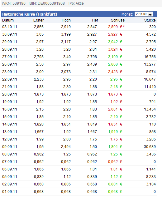Screen dimensions: 162x197
Task: Select the 01.09.11 date cell
Action: (x=10, y=192)
